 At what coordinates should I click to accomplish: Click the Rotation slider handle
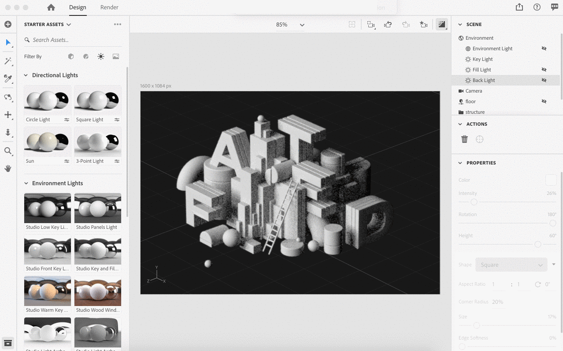(553, 223)
